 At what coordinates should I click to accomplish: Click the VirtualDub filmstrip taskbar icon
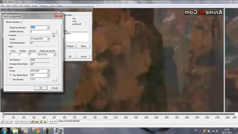coord(58,131)
